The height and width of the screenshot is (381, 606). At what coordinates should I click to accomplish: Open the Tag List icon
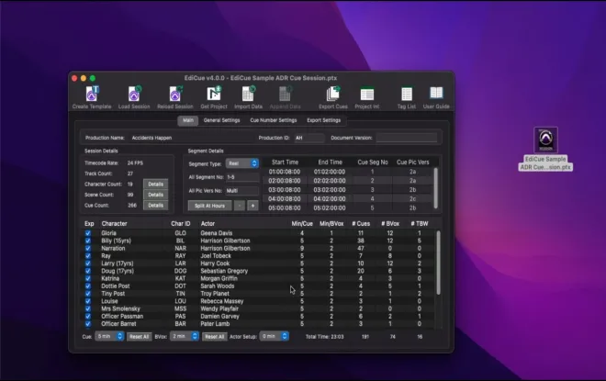pyautogui.click(x=407, y=97)
